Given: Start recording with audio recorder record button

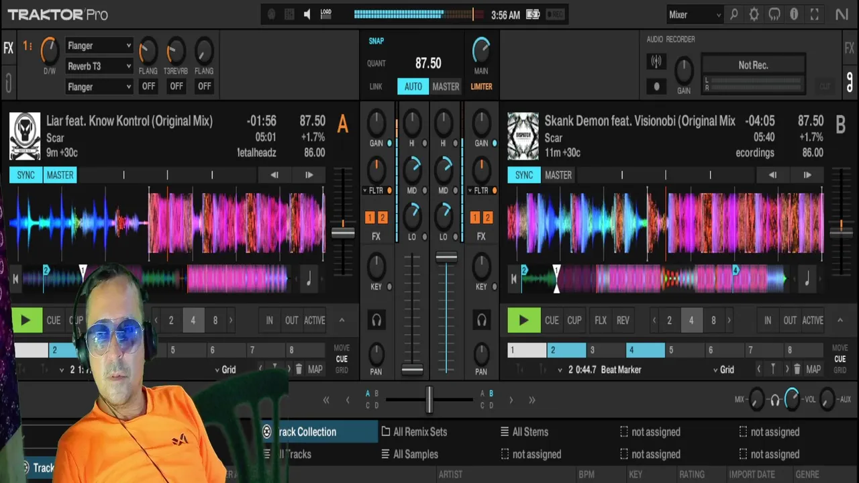Looking at the screenshot, I should coord(656,87).
